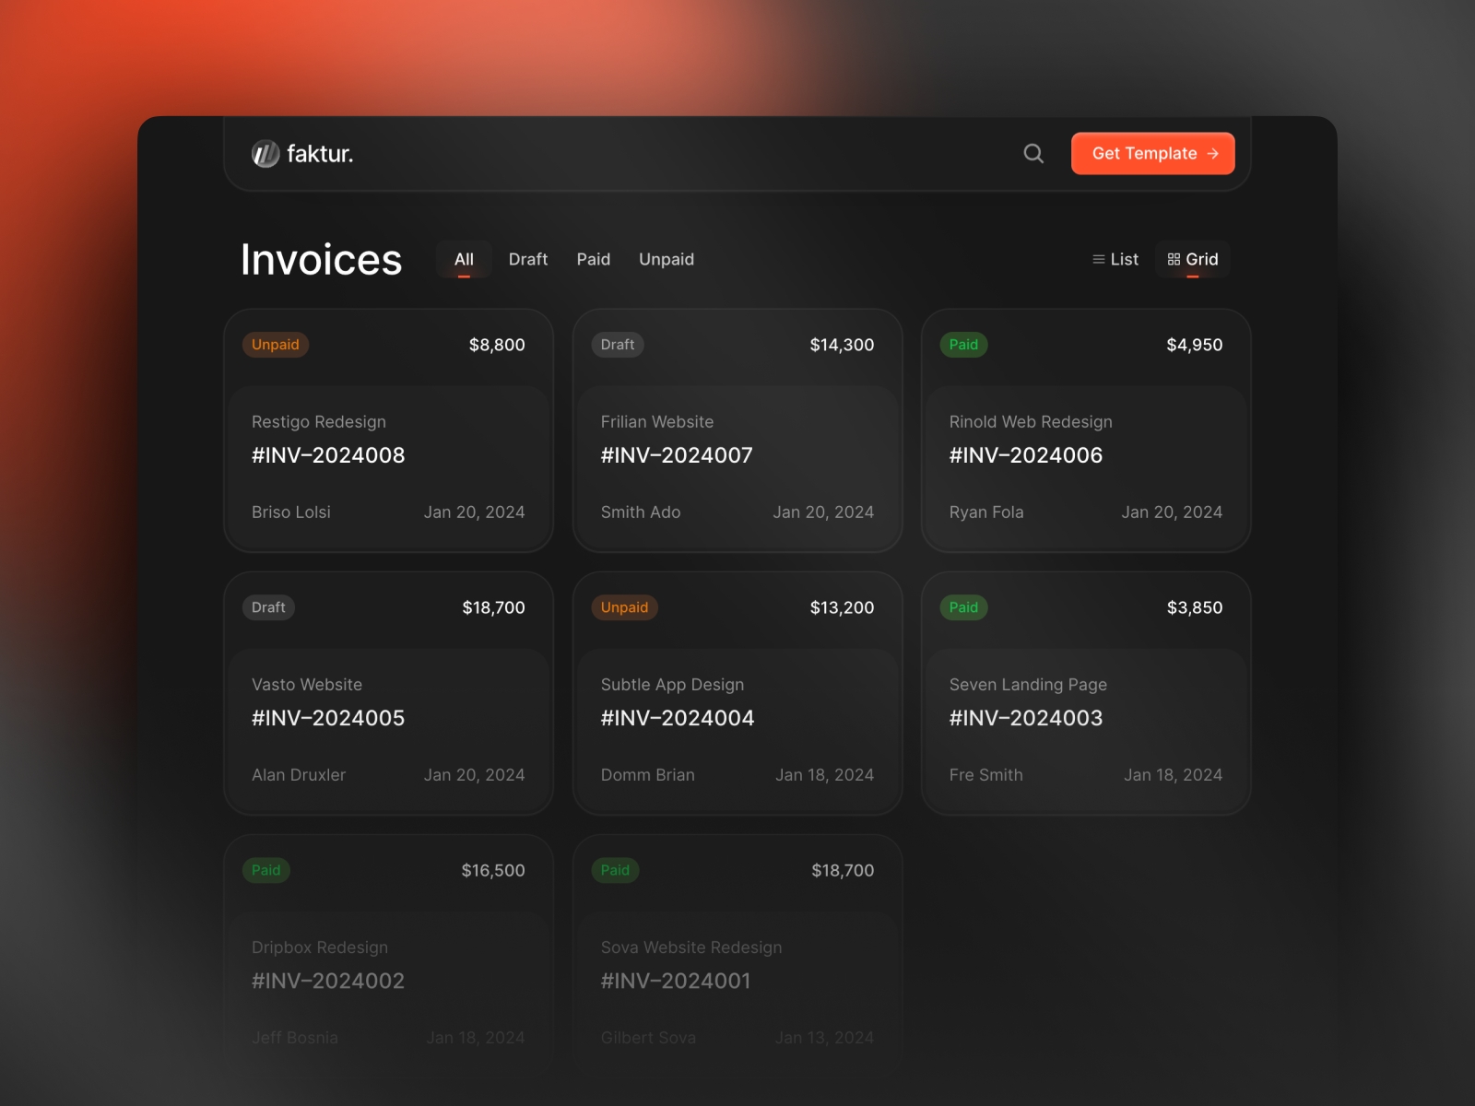
Task: Click the Unpaid badge on Restigo Redesign
Action: coord(276,345)
